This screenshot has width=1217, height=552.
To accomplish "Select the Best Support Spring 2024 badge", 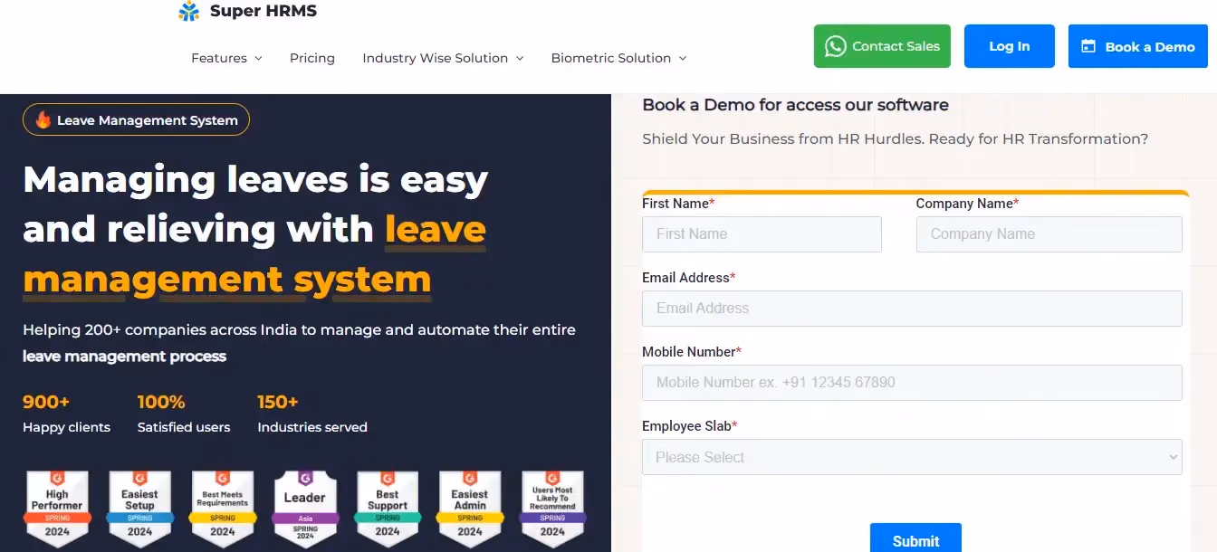I will (388, 510).
